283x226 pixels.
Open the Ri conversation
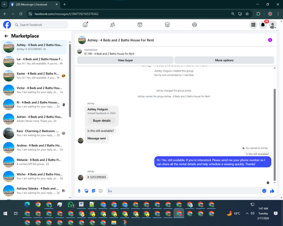coord(34,104)
